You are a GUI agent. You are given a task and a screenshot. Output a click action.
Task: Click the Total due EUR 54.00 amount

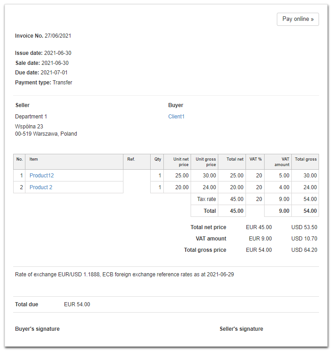(x=77, y=304)
